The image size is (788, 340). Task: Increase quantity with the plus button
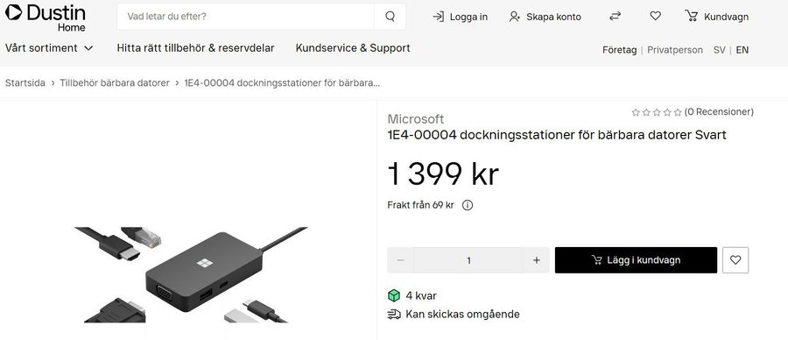coord(536,260)
